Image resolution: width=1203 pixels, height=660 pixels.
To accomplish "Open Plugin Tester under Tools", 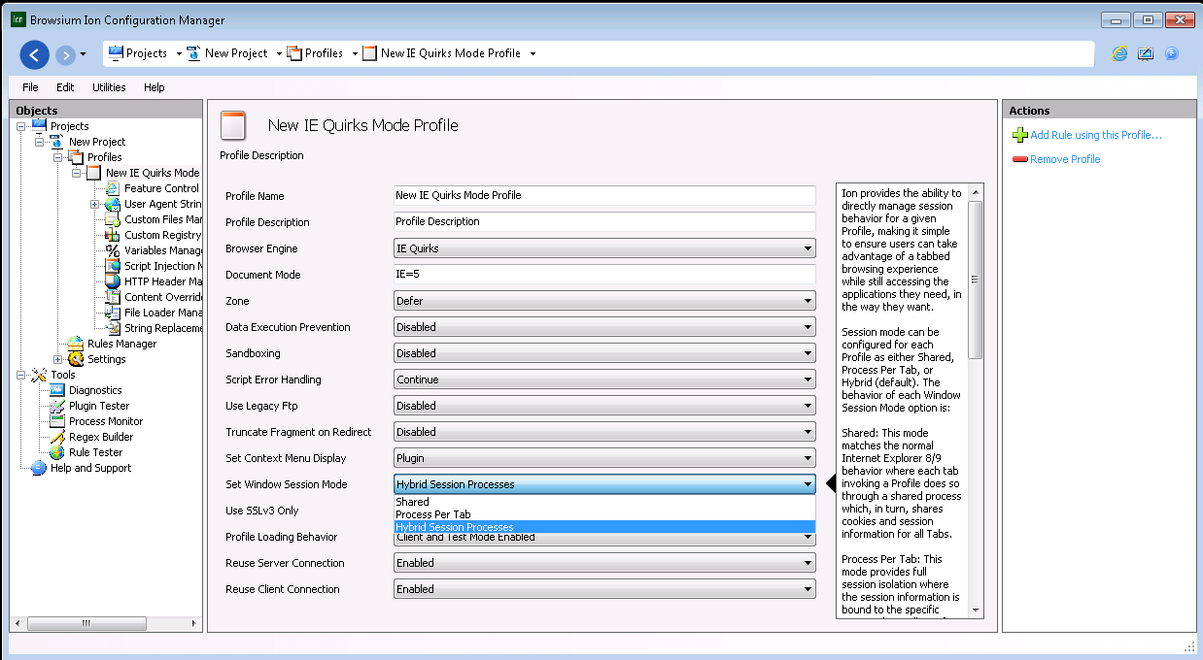I will click(99, 406).
